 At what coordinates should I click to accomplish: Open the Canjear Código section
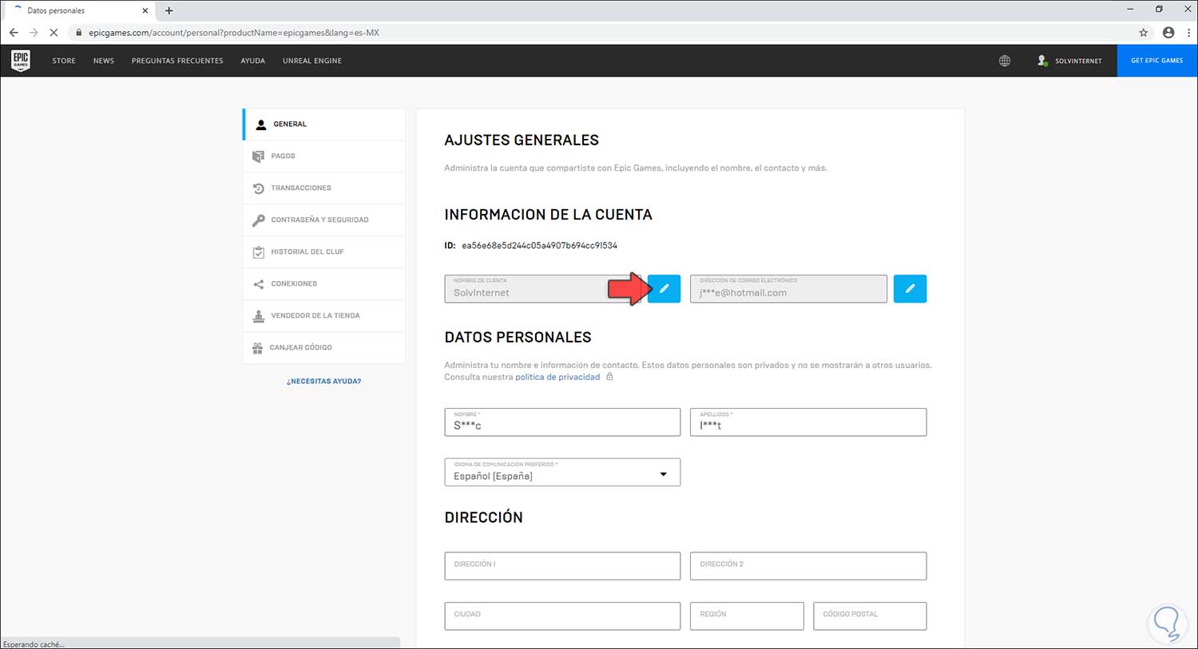324,348
